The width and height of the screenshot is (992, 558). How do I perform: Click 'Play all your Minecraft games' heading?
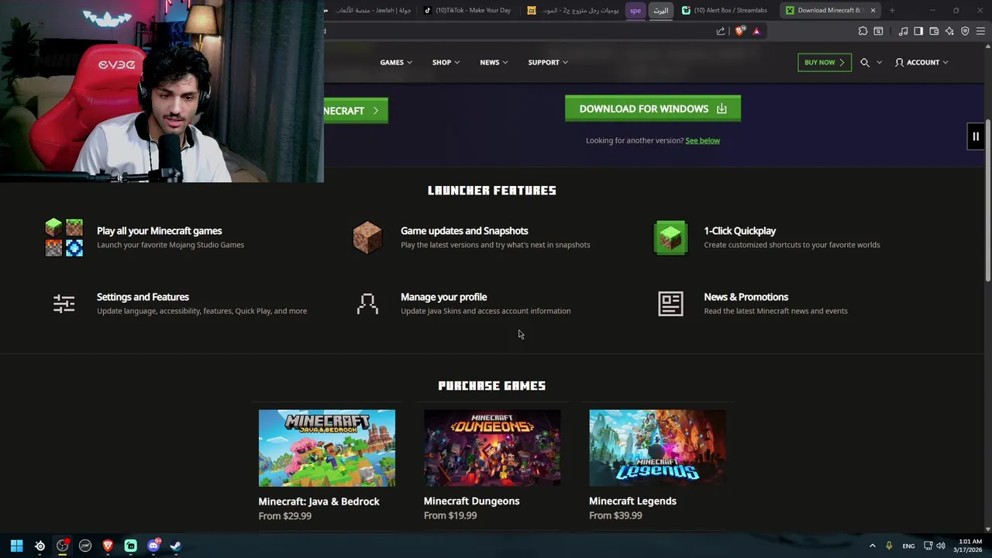[x=159, y=231]
